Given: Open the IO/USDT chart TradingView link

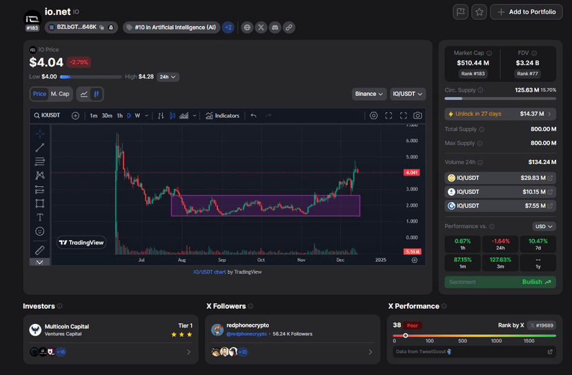Looking at the screenshot, I should 210,272.
